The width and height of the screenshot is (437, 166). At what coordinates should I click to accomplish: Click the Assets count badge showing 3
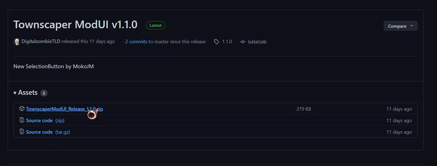point(44,93)
